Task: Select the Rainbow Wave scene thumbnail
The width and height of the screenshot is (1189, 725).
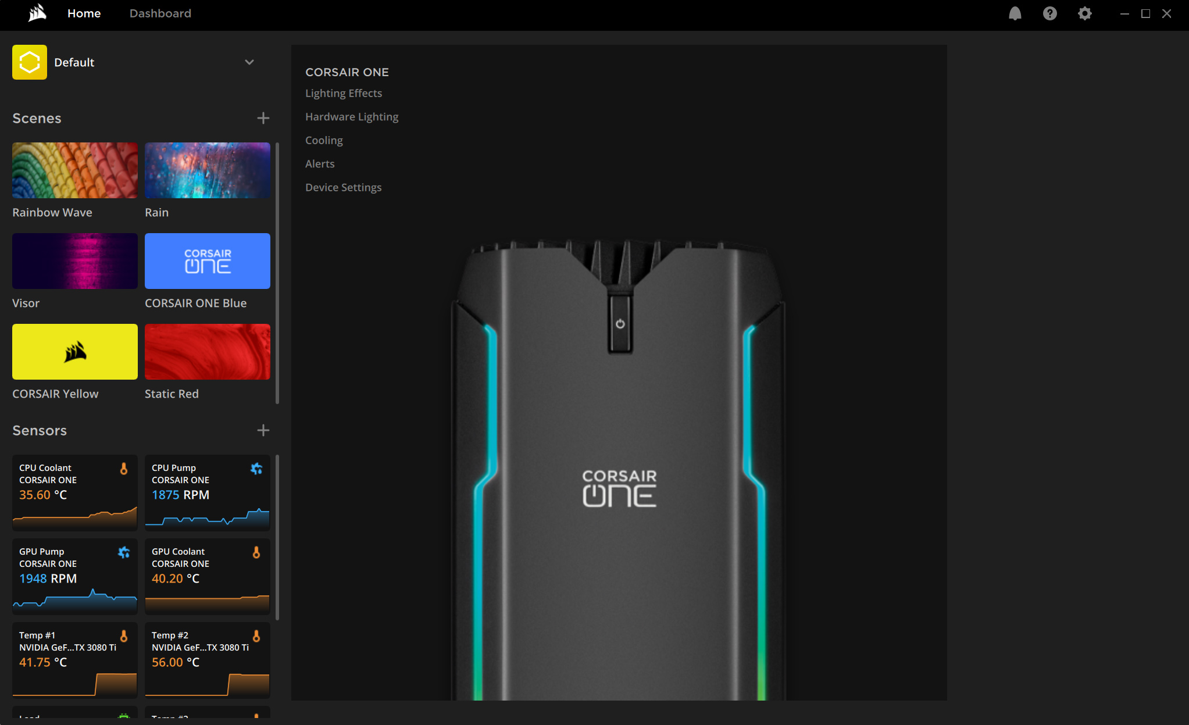Action: [75, 170]
